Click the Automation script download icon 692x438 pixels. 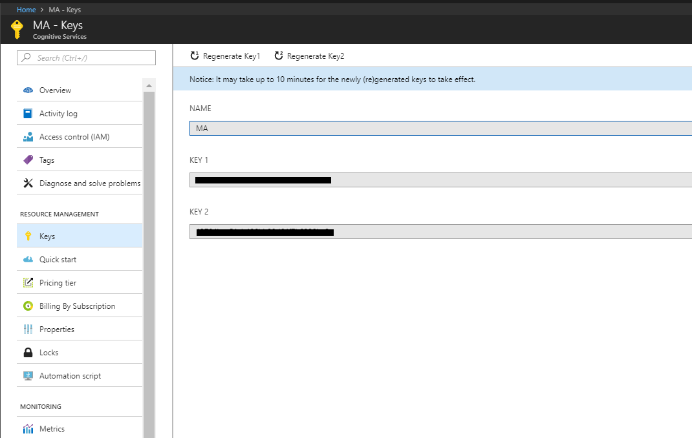pos(28,375)
